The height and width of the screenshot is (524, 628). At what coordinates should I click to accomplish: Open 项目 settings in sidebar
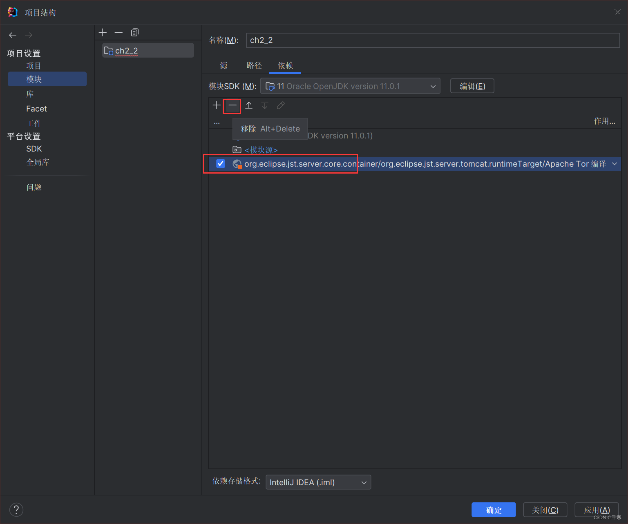pyautogui.click(x=34, y=66)
